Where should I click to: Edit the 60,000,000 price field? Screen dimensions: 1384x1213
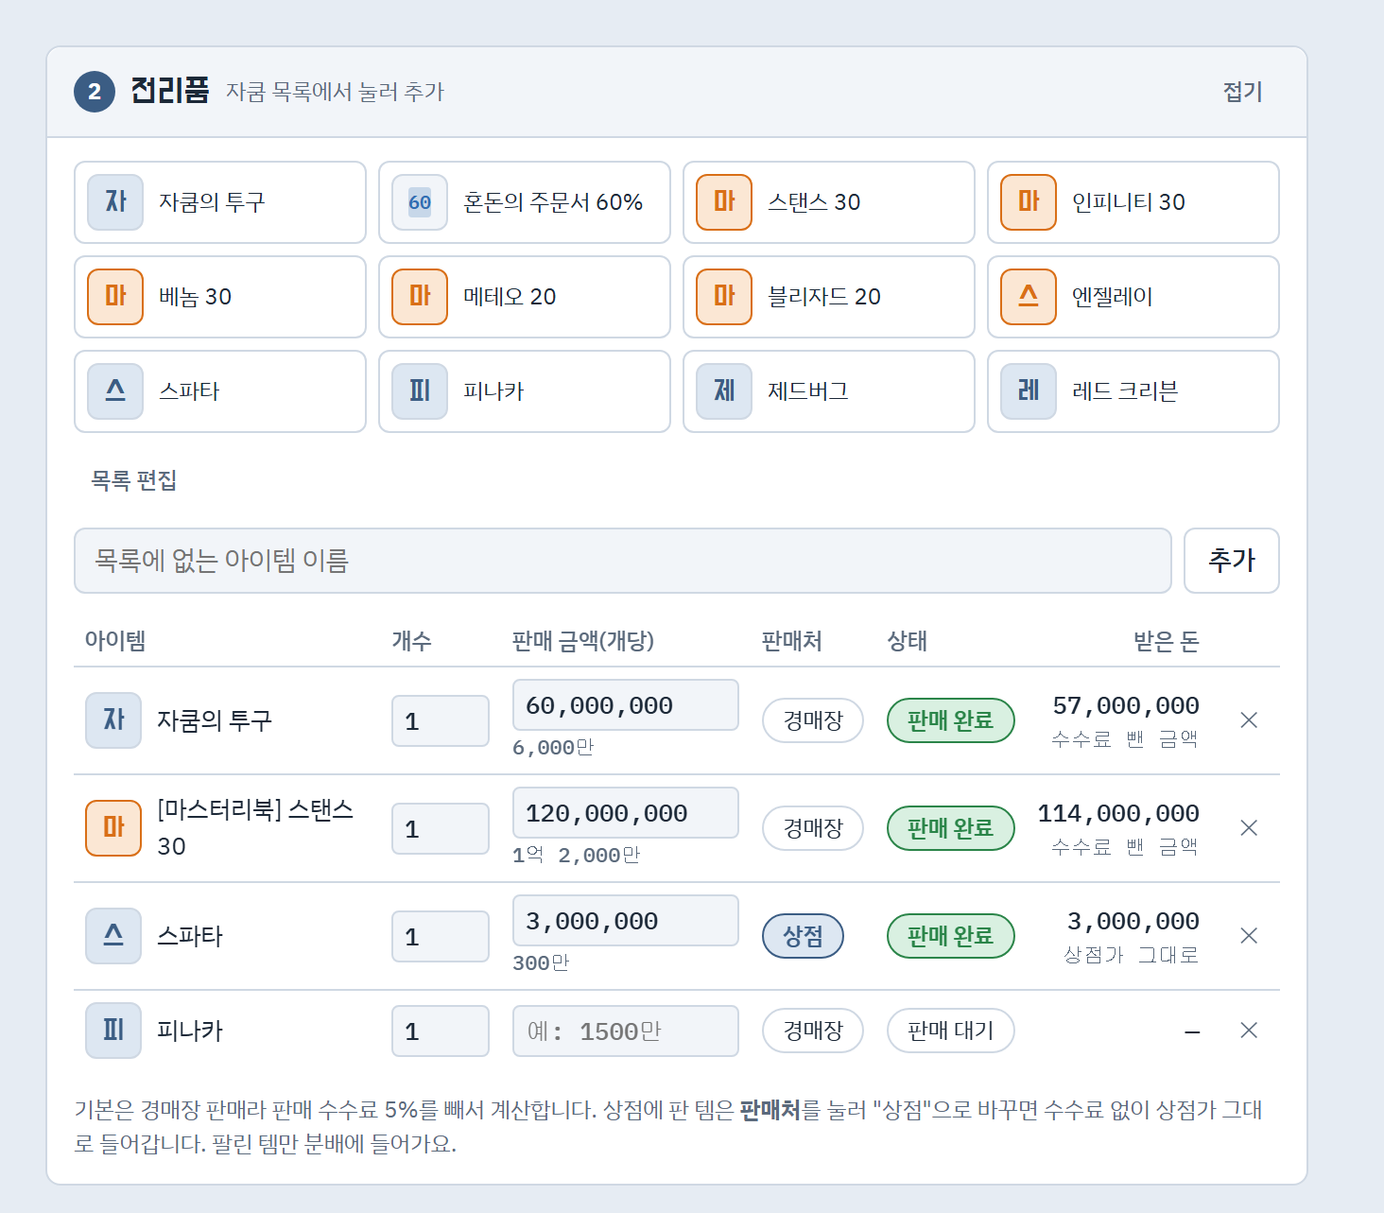pyautogui.click(x=626, y=705)
